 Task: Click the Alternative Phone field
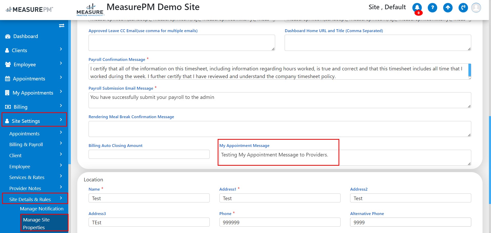411,222
